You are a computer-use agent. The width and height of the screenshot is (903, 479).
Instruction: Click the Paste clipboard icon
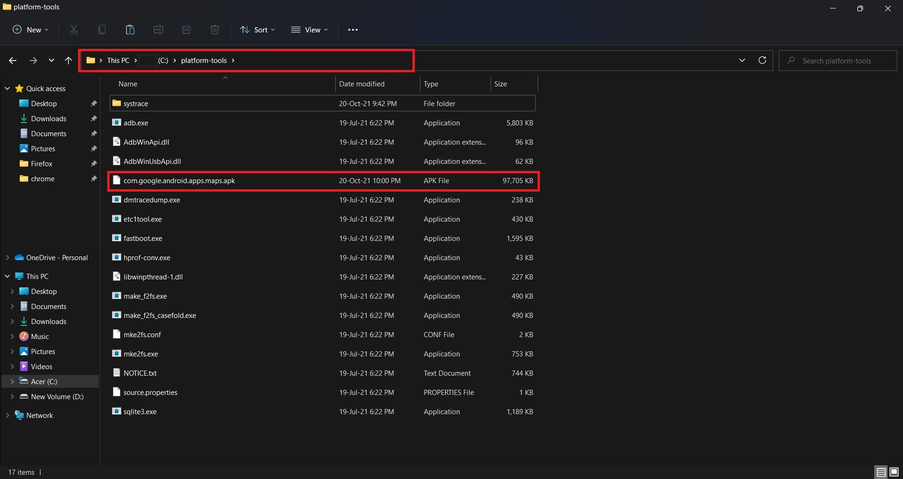click(x=130, y=30)
